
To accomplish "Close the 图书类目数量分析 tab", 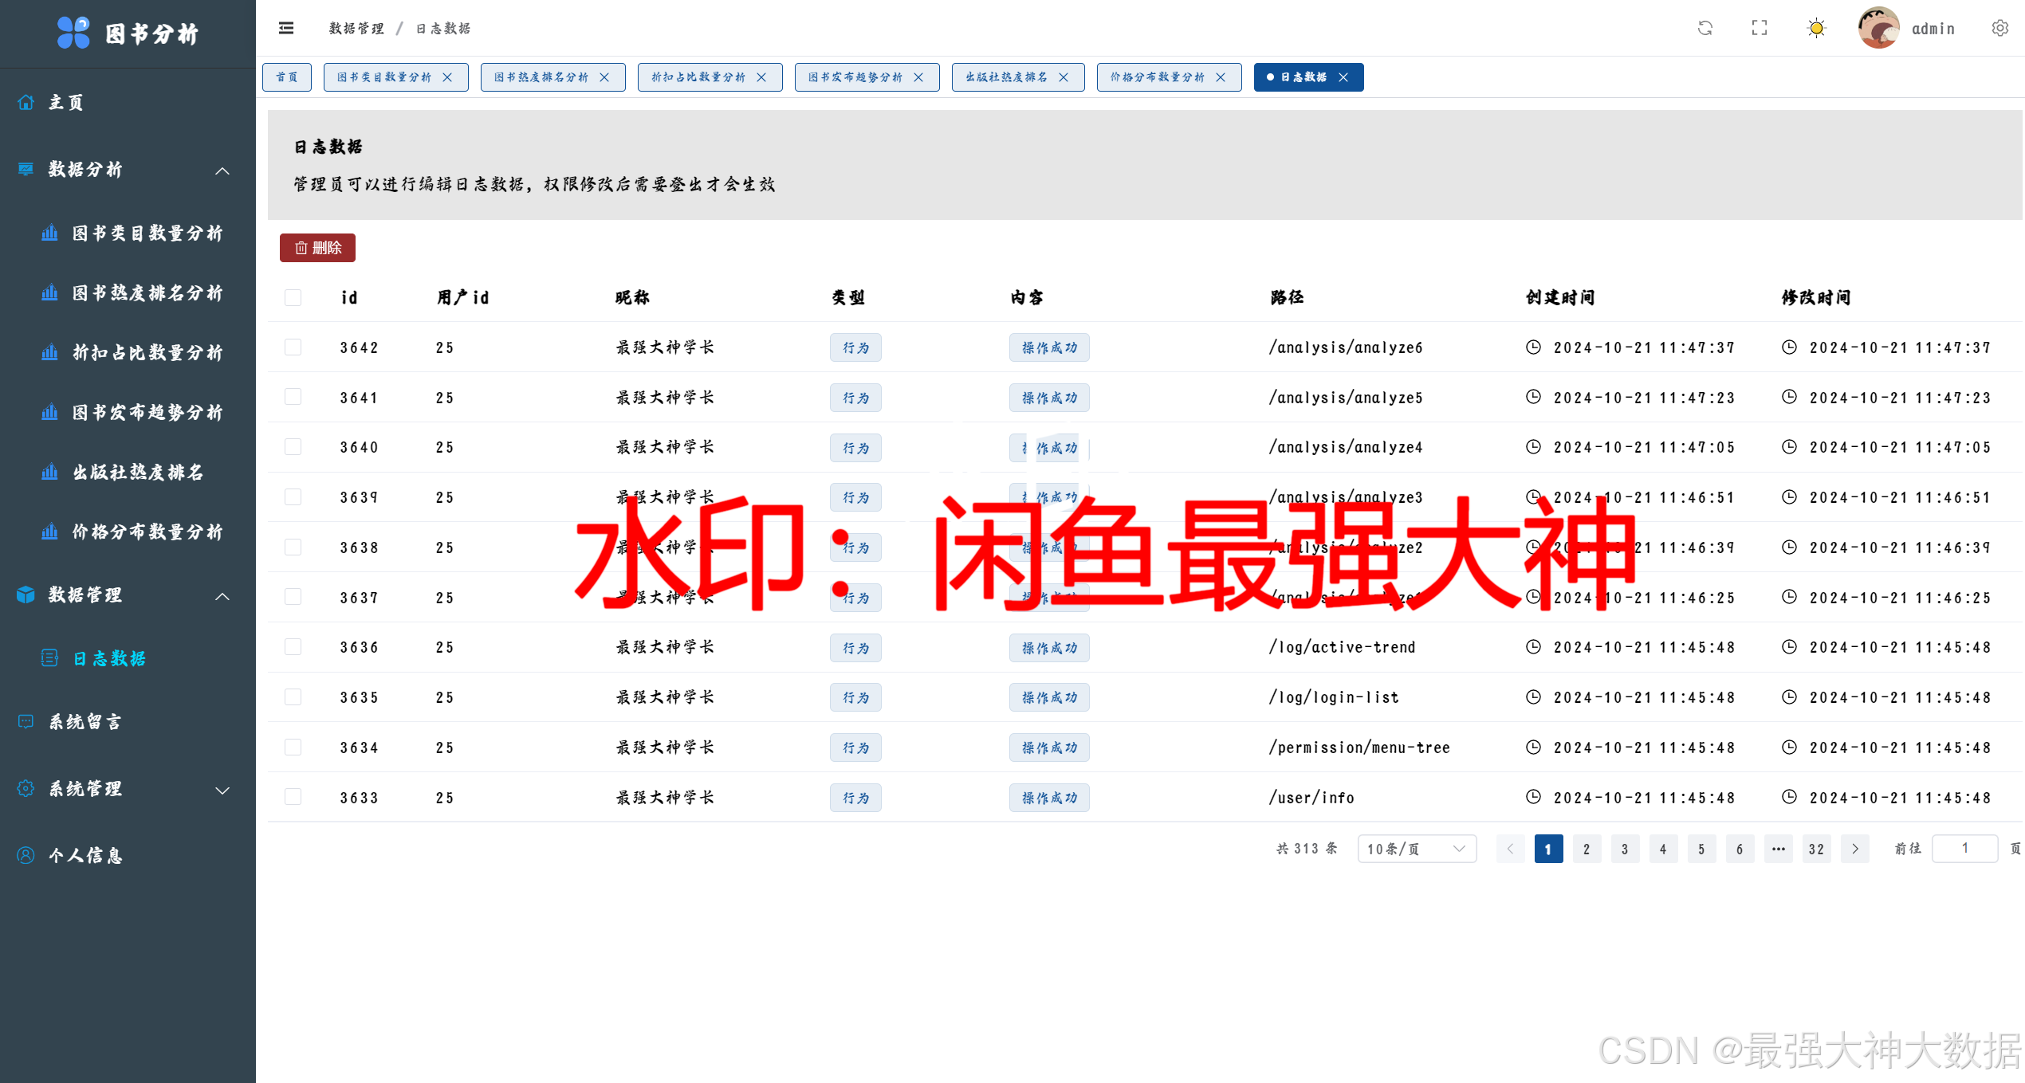I will (448, 77).
